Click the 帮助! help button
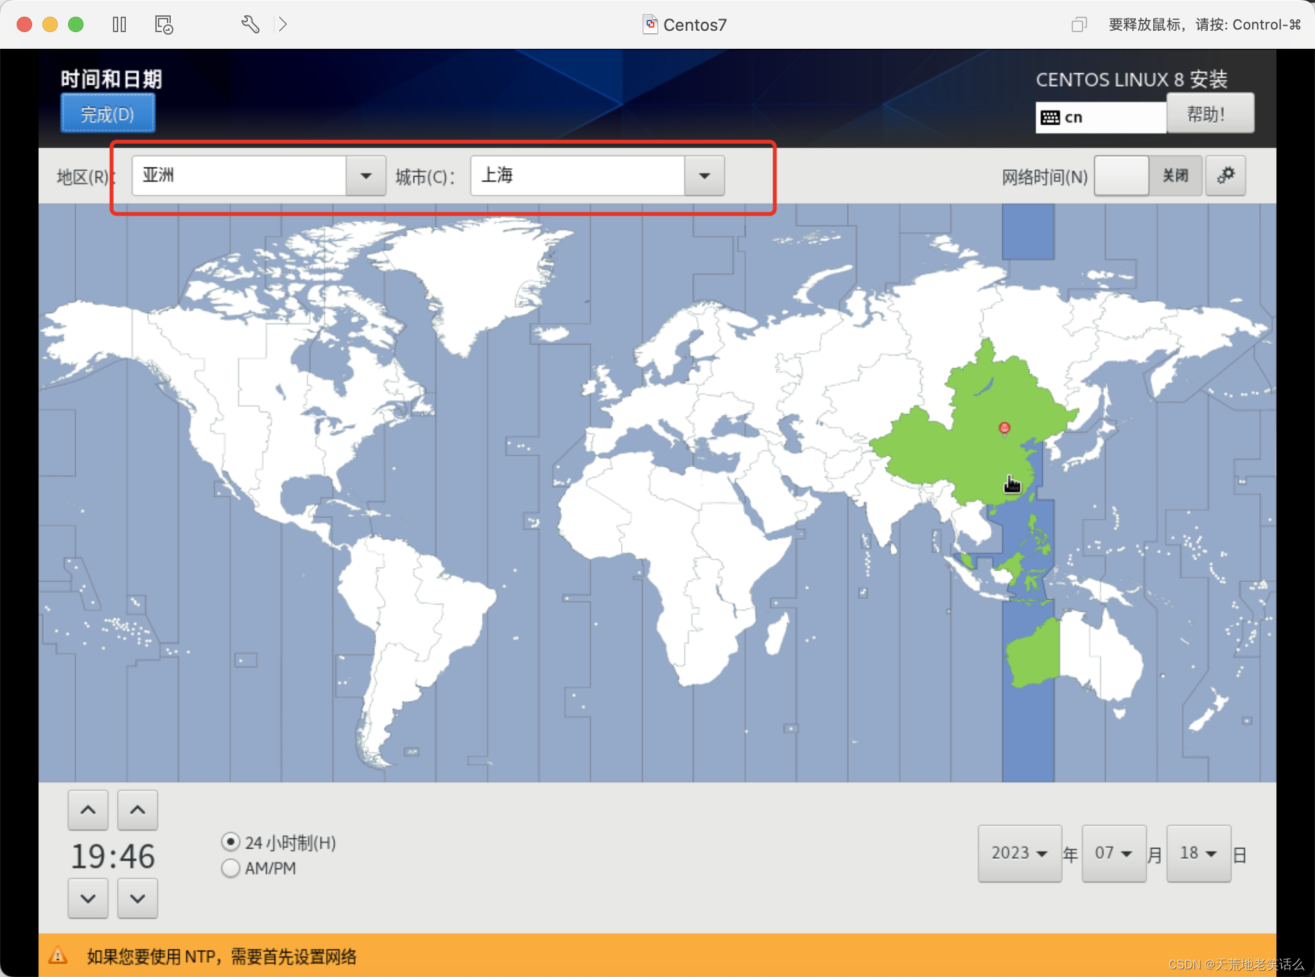Screen dimensions: 1315x977 point(1209,114)
